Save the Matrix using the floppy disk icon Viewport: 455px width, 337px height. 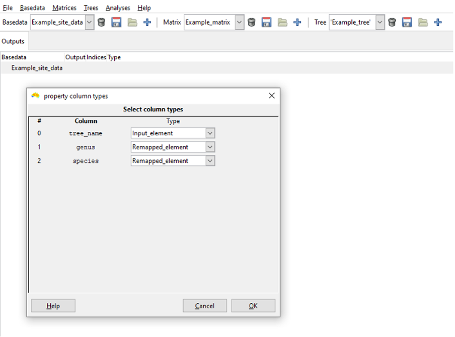[x=267, y=22]
